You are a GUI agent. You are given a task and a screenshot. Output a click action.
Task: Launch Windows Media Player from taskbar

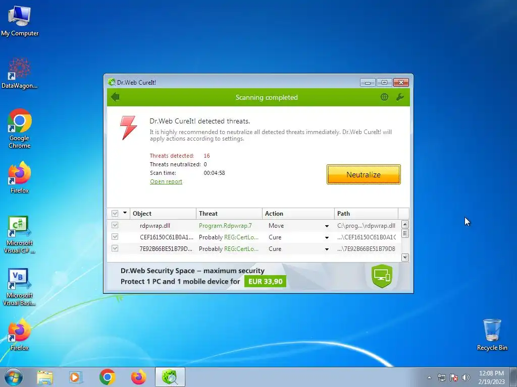pyautogui.click(x=76, y=377)
